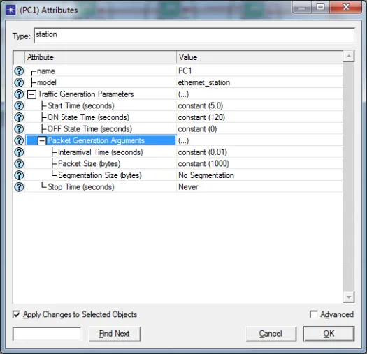Click the search text field

47,334
